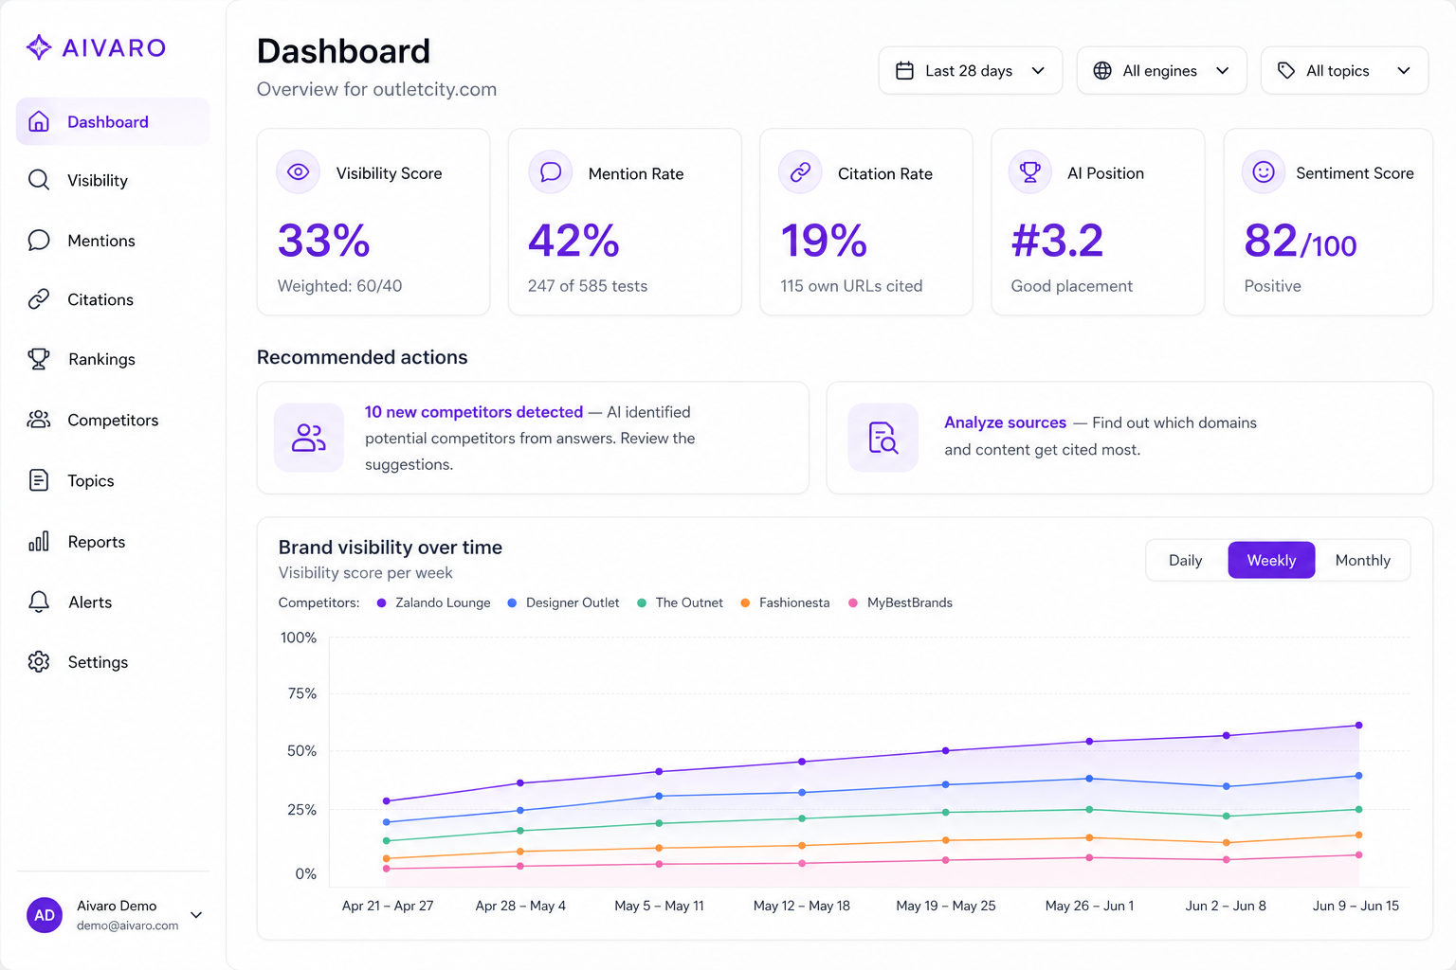
Task: Click the Analyze sources link
Action: pyautogui.click(x=1005, y=422)
